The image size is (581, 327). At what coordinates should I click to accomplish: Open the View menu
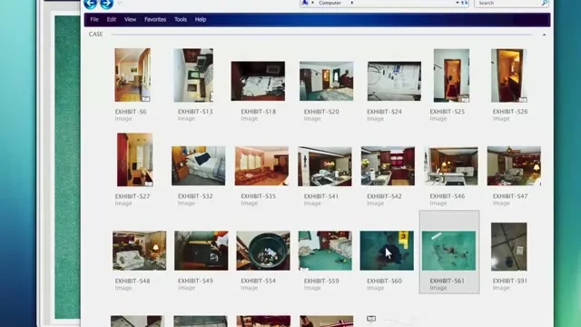coord(130,19)
